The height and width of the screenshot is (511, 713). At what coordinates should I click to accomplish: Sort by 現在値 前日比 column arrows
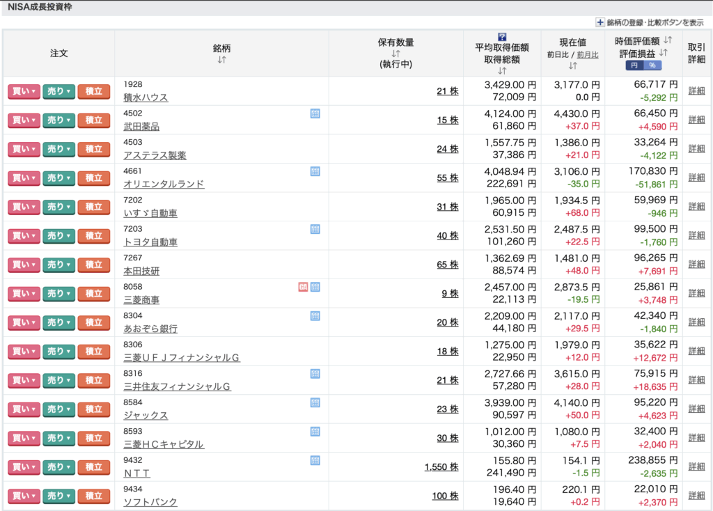(573, 66)
